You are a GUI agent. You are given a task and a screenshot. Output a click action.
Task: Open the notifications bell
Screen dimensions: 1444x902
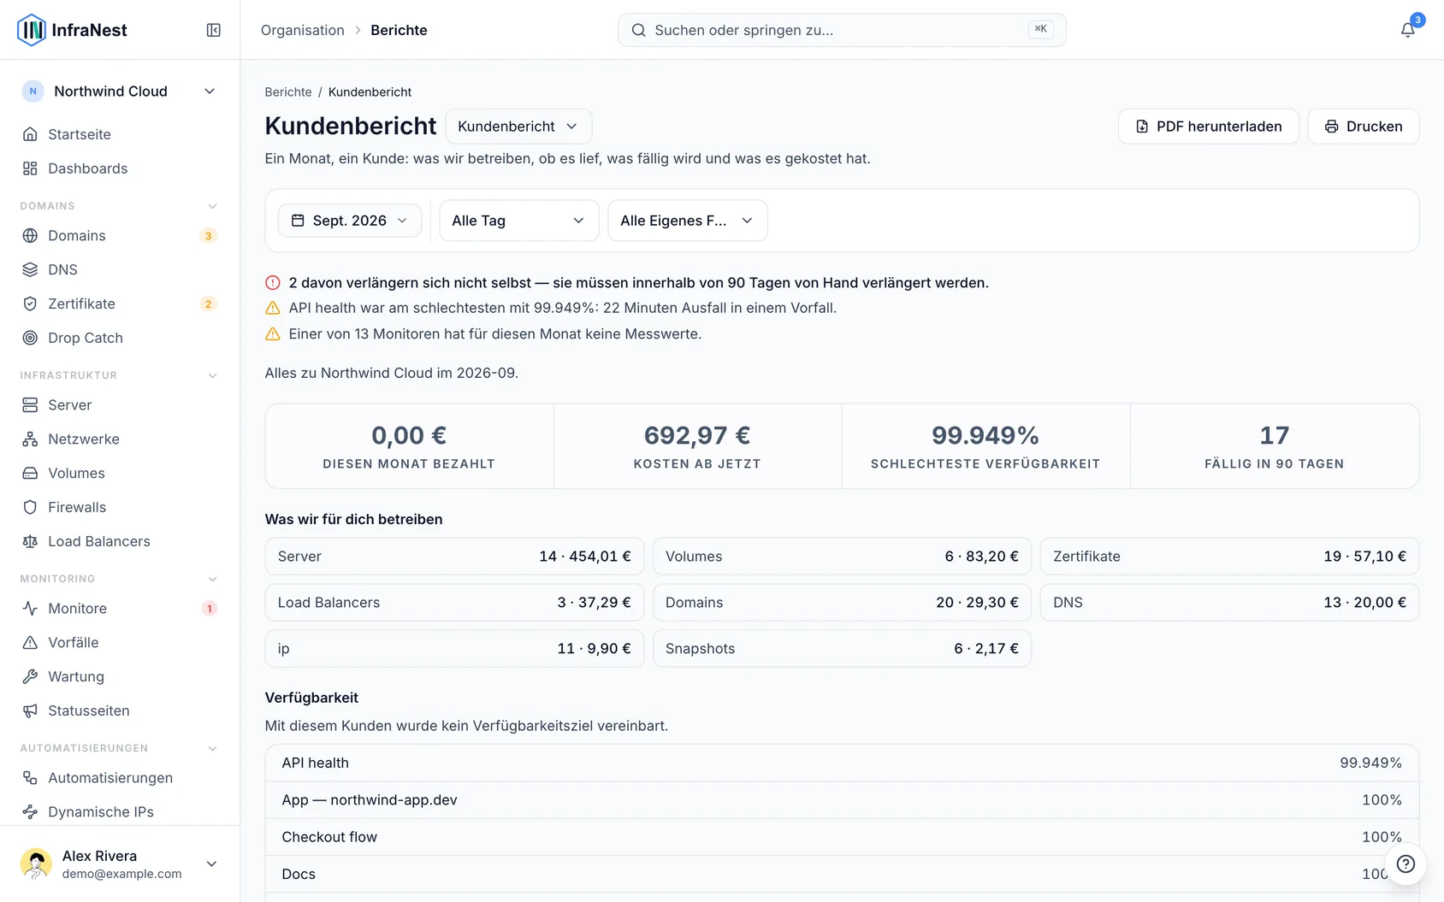click(x=1407, y=30)
